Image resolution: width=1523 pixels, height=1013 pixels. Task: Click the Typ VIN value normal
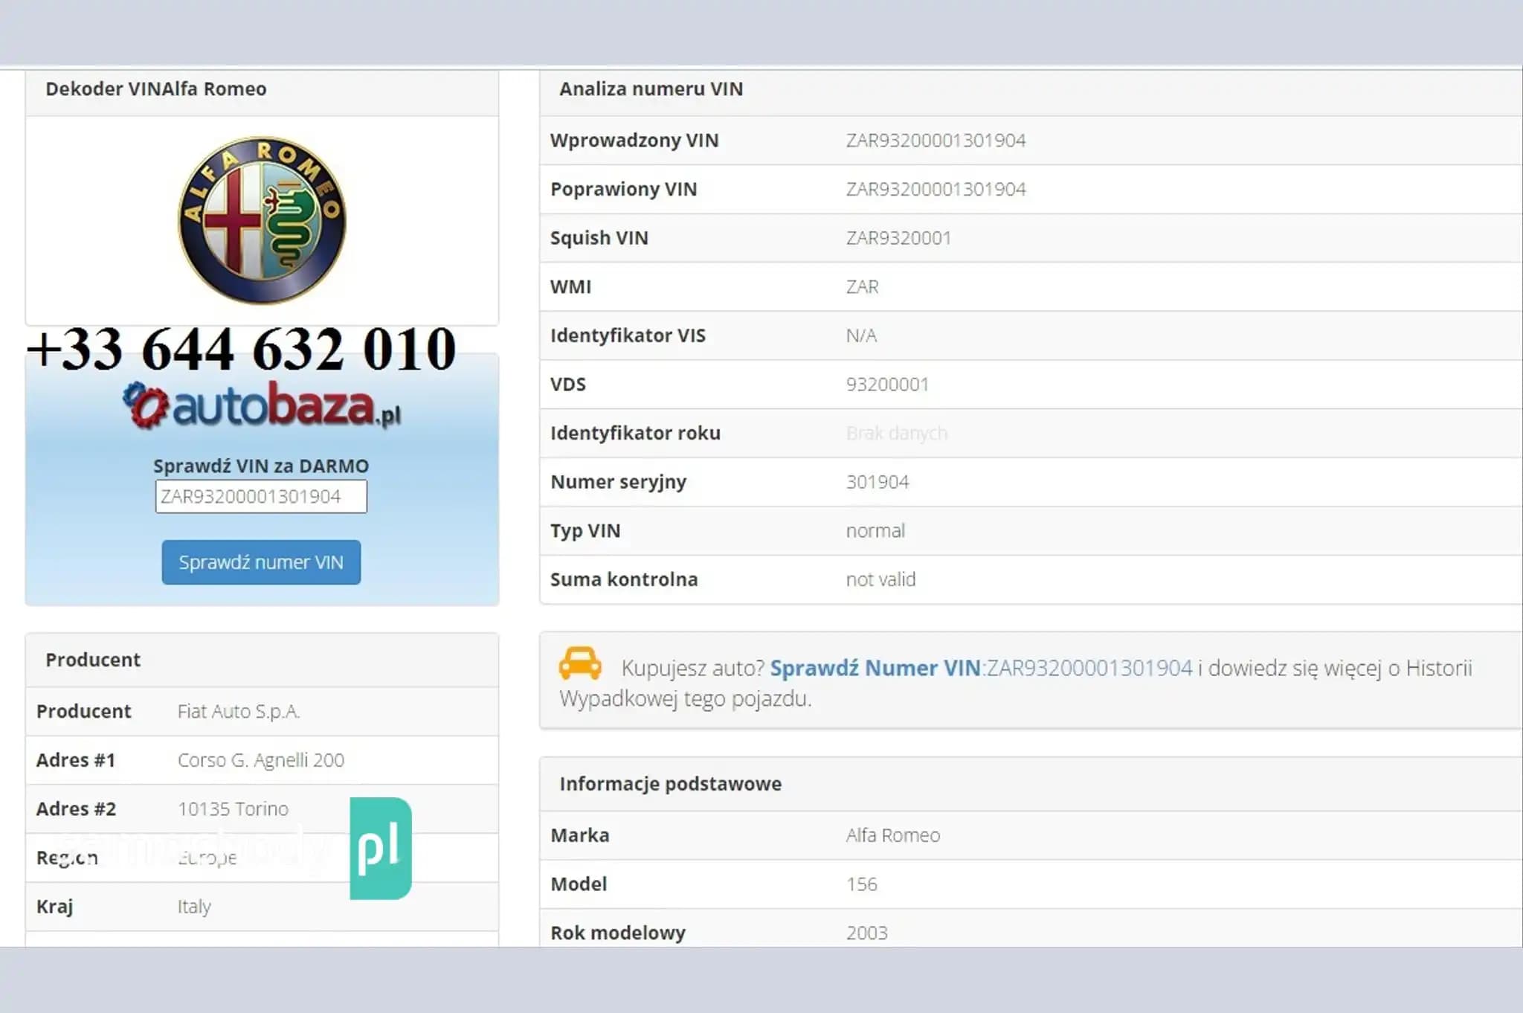point(875,531)
